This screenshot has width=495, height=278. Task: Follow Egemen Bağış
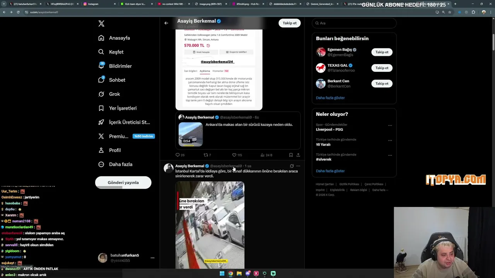pos(382,52)
